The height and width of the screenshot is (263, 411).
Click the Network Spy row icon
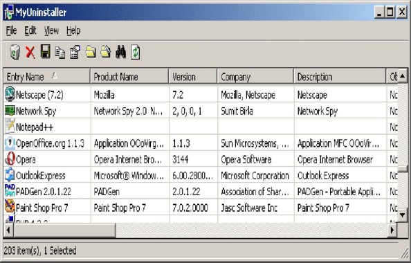10,111
